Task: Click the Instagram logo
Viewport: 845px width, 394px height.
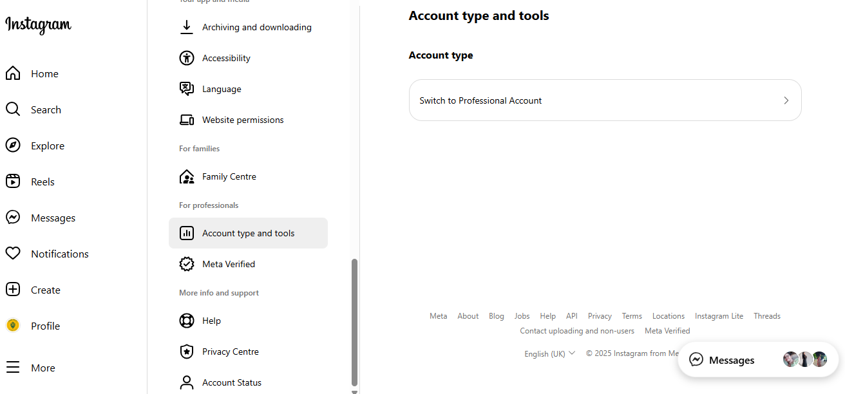Action: pos(38,25)
